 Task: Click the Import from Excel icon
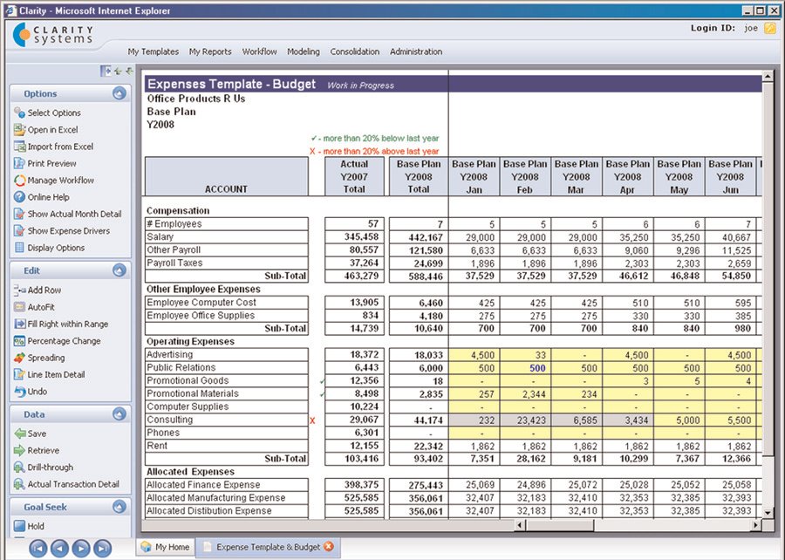click(19, 147)
